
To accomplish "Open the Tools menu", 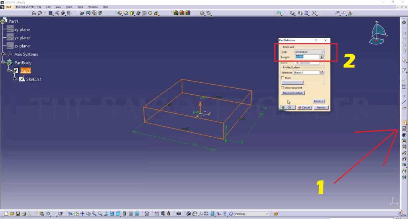I will 80,7.
